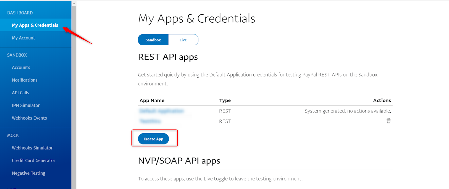Image resolution: width=449 pixels, height=189 pixels.
Task: Open Webhooks Simulator under Mock
Action: click(x=32, y=148)
